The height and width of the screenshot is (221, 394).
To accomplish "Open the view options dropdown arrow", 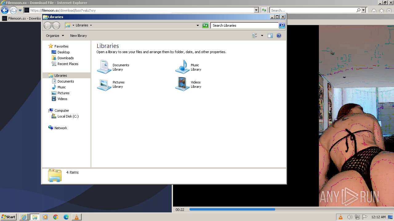I will (x=262, y=36).
